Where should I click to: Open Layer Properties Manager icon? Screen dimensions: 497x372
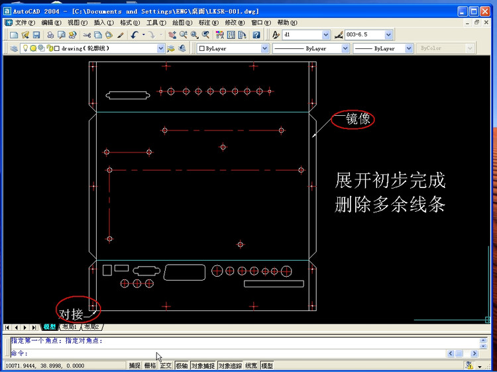(14, 48)
